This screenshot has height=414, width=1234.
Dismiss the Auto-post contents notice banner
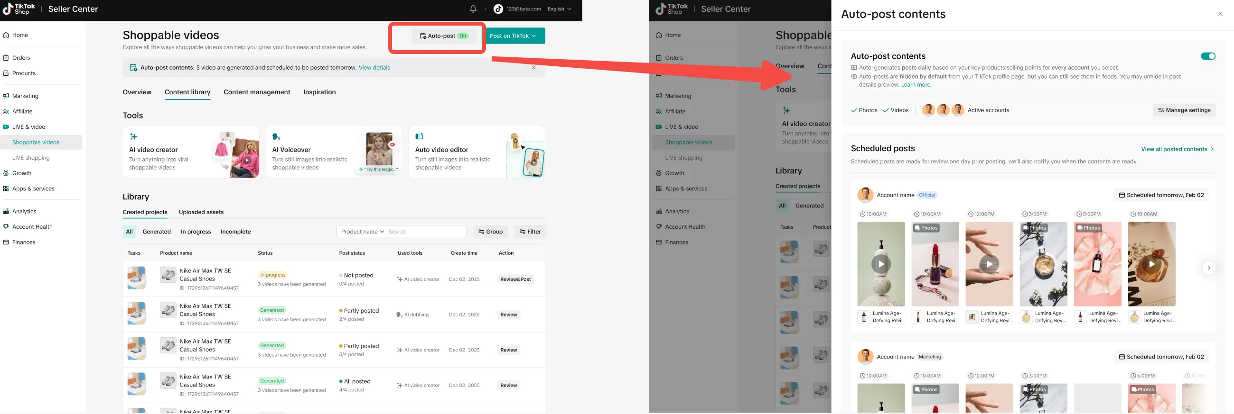(x=533, y=67)
